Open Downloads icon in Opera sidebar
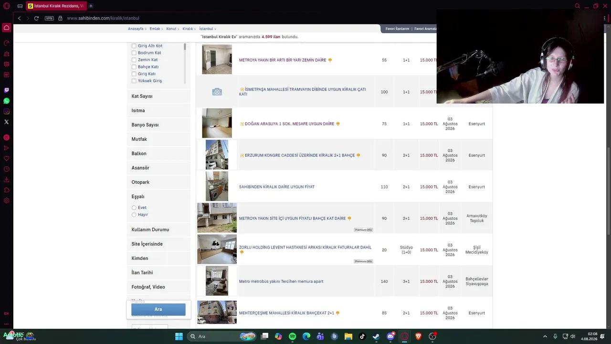 [7, 180]
